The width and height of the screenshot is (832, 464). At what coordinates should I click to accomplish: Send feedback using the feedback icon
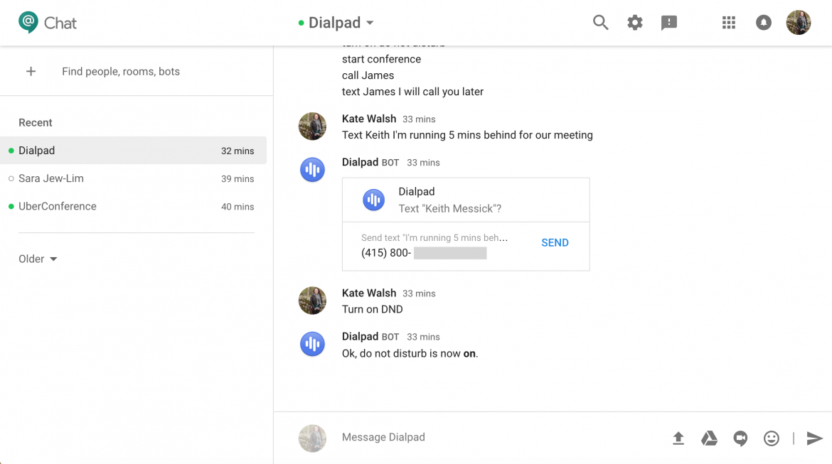(x=668, y=22)
